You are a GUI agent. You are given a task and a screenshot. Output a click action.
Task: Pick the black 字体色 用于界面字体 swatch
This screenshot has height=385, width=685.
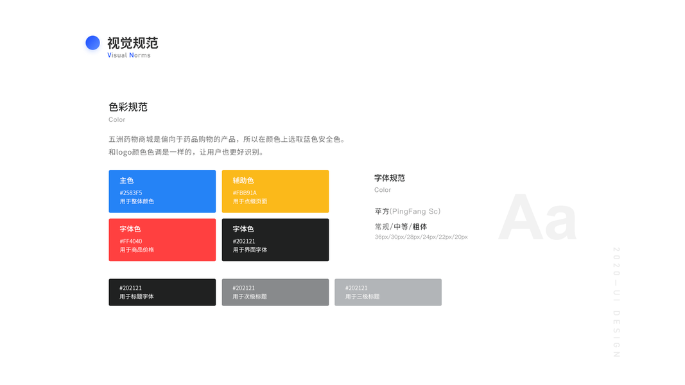point(275,240)
